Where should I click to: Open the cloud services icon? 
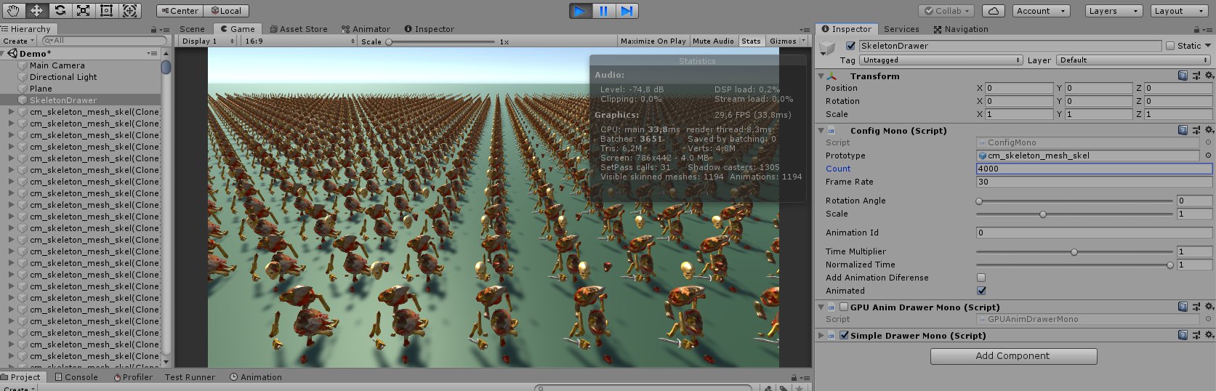tap(994, 11)
